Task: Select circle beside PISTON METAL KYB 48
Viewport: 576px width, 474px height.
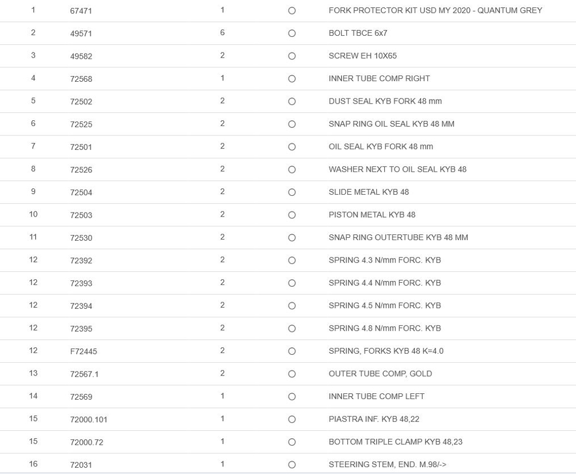Action: [x=291, y=215]
